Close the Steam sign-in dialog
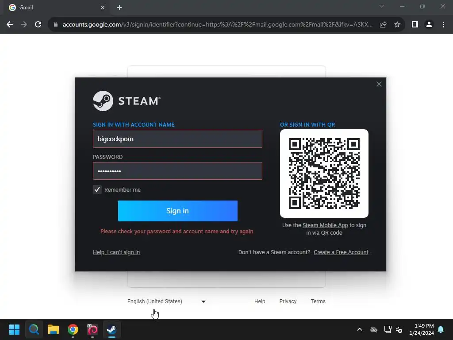 379,84
